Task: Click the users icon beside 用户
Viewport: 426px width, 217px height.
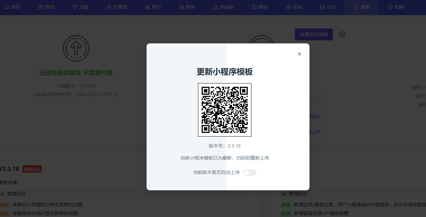Action: [x=147, y=7]
